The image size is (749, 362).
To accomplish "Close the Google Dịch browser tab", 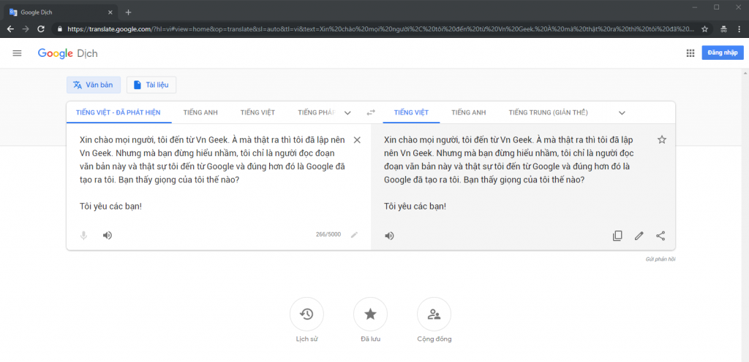I will [x=110, y=12].
